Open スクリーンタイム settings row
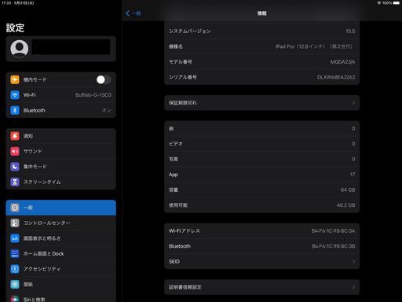The width and height of the screenshot is (402, 302). pyautogui.click(x=61, y=182)
